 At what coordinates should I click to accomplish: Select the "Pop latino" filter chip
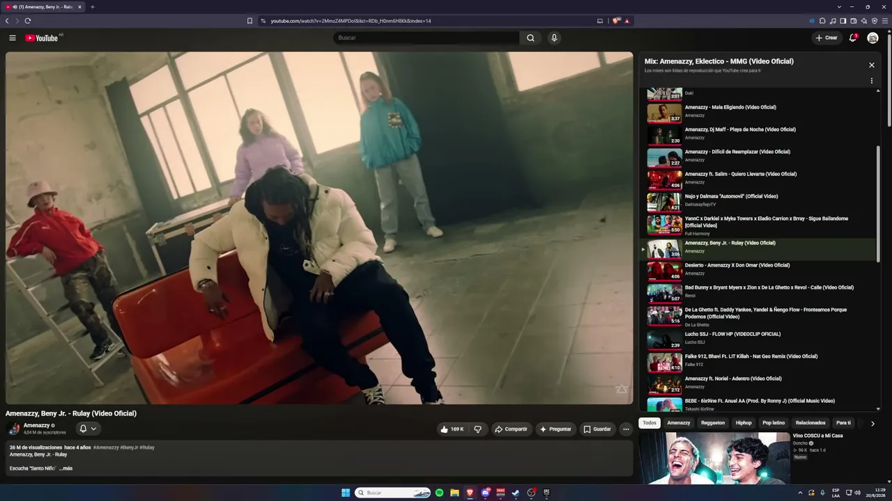774,423
